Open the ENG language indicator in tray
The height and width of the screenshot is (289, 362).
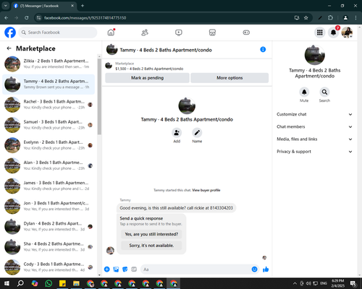(324, 283)
